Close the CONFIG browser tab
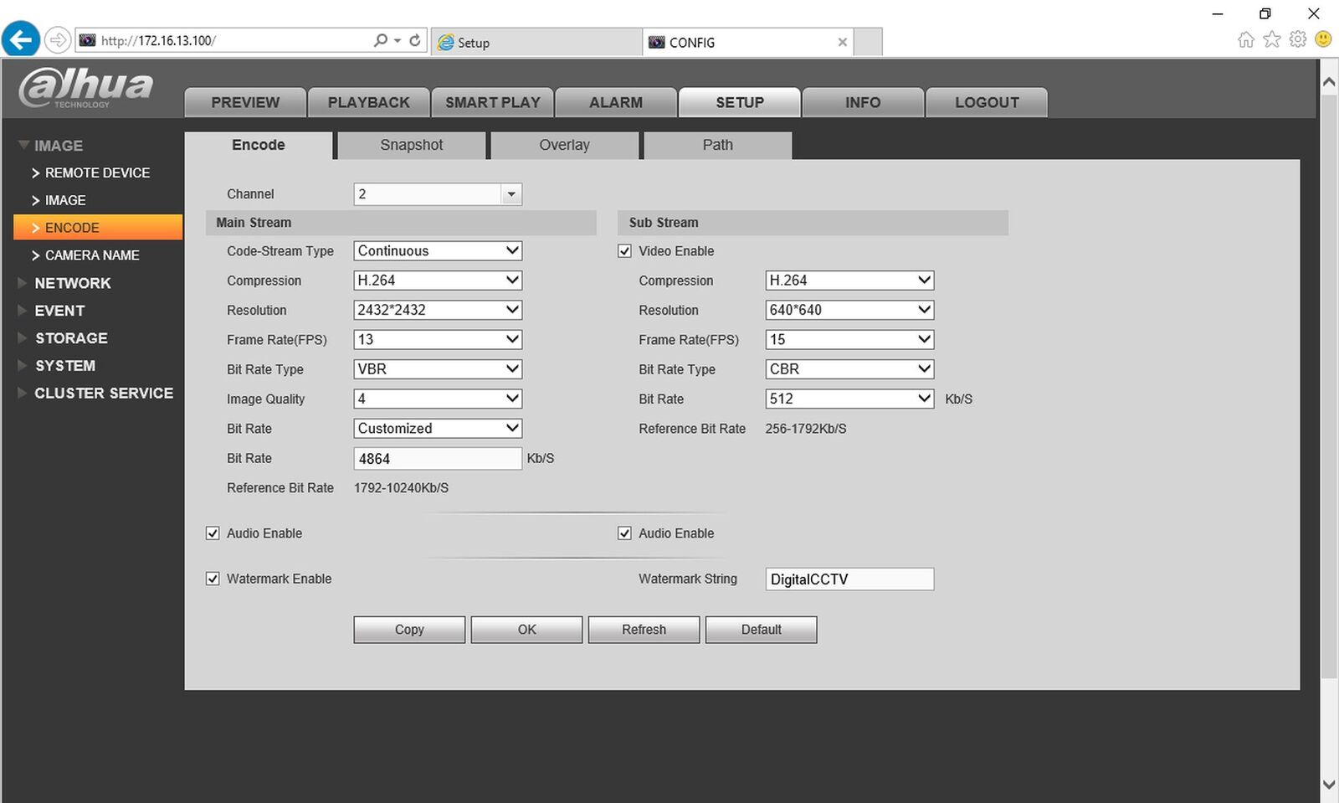Screen dimensions: 1339x803 click(x=842, y=42)
